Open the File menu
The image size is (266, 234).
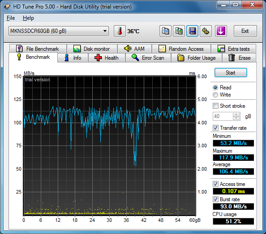click(x=11, y=18)
